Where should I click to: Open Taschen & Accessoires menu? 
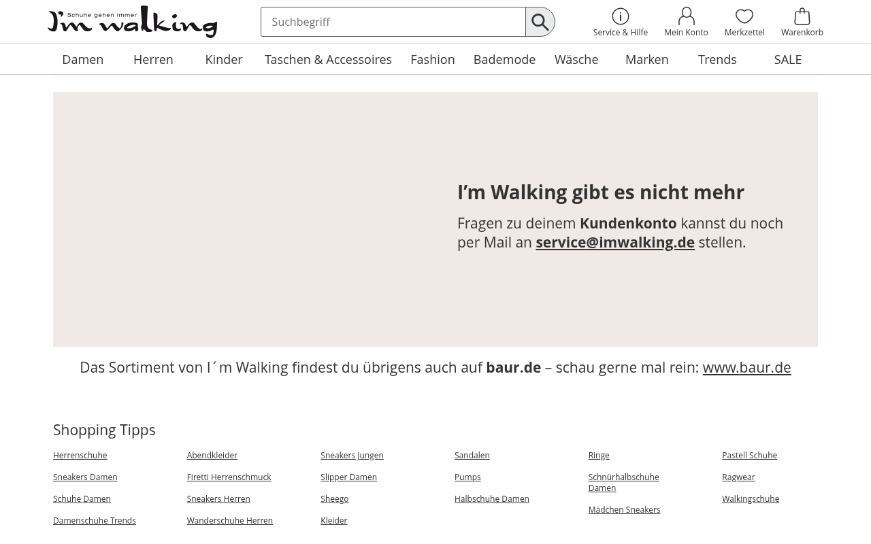(328, 59)
